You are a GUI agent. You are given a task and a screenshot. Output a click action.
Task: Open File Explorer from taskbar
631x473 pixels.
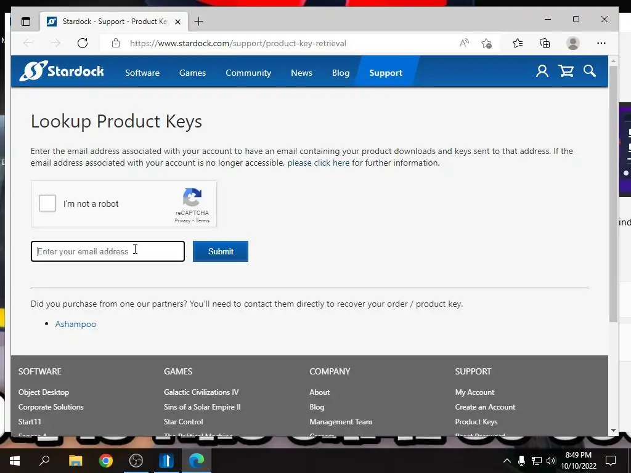75,461
